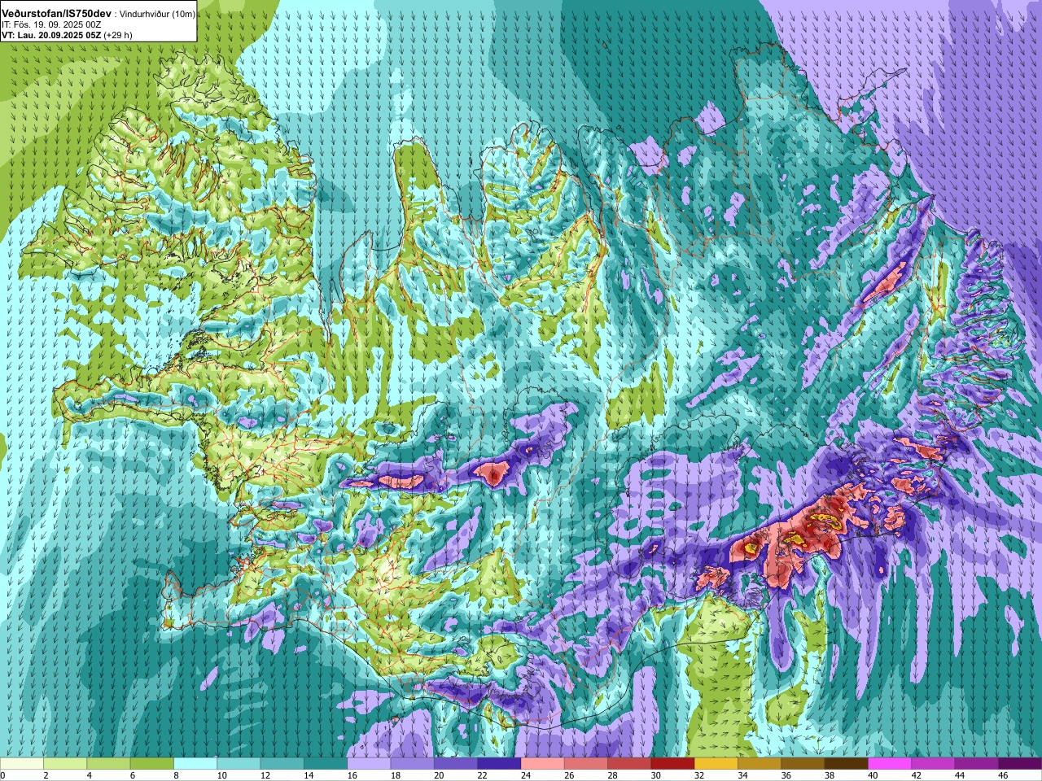Pick the 44–46 dark magenta legend swatch

point(977,764)
